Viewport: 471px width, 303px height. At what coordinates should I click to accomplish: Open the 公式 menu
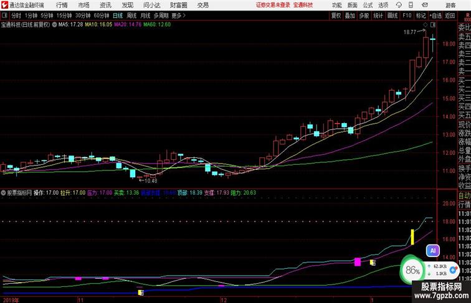coord(368,5)
